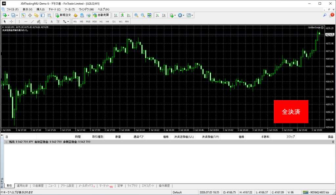Expand the Indicators dropdown arrow
This screenshot has height=195, width=336.
(175, 15)
